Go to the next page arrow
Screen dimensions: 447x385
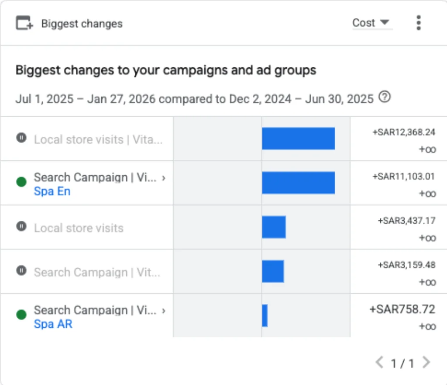click(x=426, y=362)
